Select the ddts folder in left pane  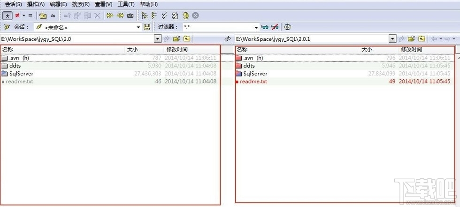110,66
